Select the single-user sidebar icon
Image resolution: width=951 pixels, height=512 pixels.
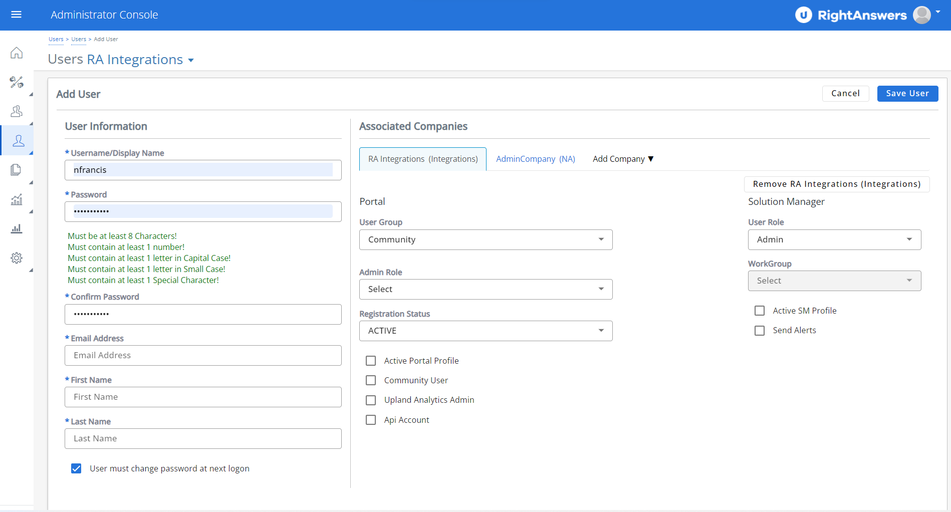coord(18,141)
